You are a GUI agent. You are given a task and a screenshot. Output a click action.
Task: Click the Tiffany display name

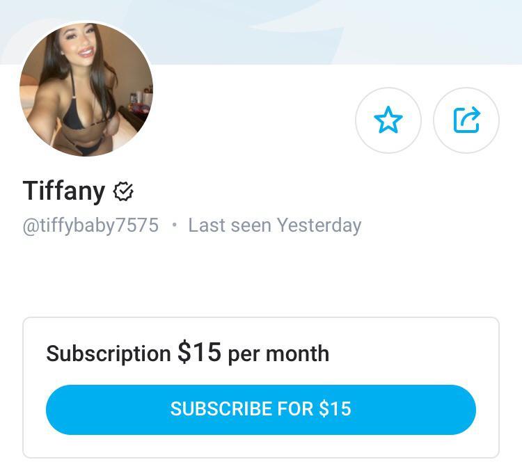(64, 191)
